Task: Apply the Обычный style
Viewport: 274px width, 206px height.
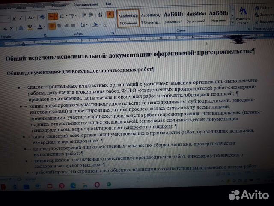Action: 128,19
